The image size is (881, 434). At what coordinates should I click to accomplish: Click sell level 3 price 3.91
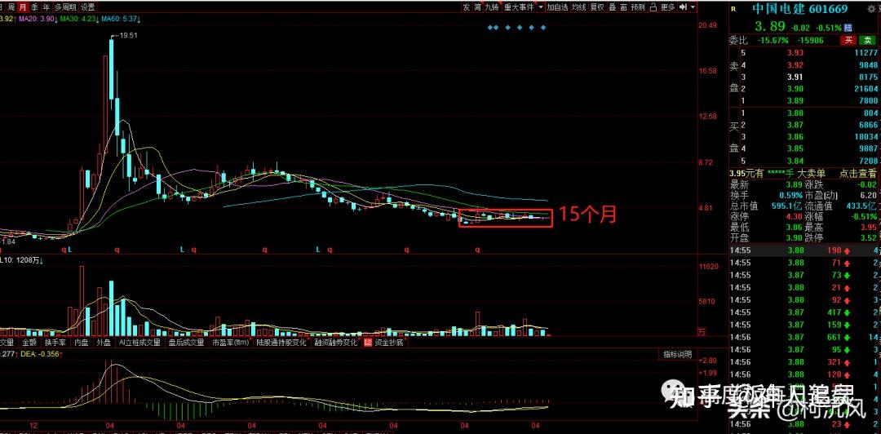click(x=795, y=77)
